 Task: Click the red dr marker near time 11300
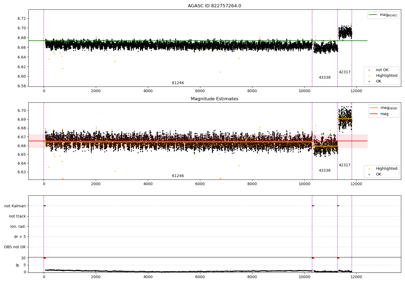click(338, 258)
